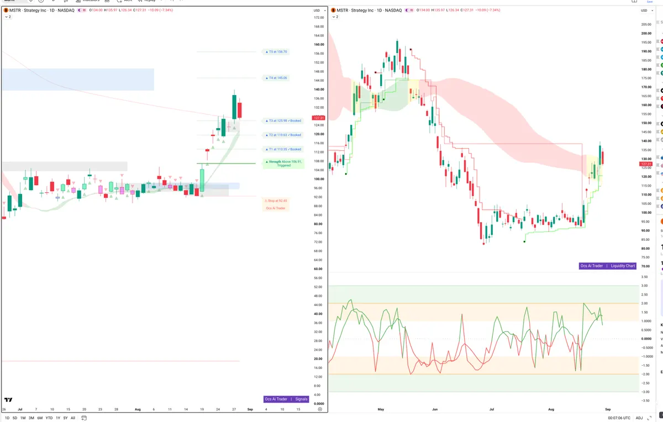Click the 160.00 price level on left axis
Viewport: 663px width, 422px height.
pos(318,44)
